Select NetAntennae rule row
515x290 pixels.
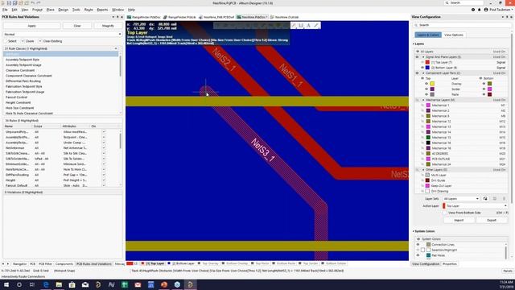(61, 148)
